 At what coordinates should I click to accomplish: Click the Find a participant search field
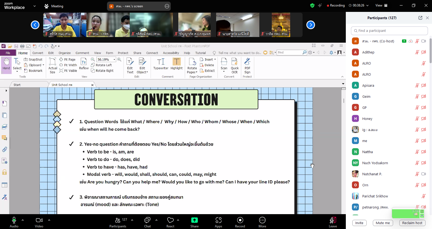click(x=389, y=31)
